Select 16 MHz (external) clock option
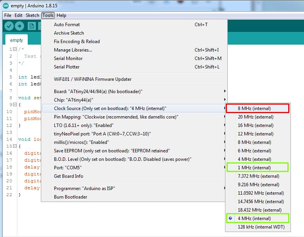304x237 pixels. pos(258,125)
